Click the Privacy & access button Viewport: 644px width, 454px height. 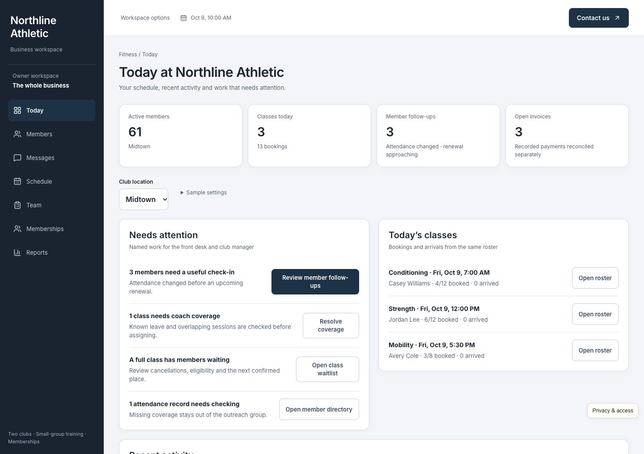pos(613,411)
